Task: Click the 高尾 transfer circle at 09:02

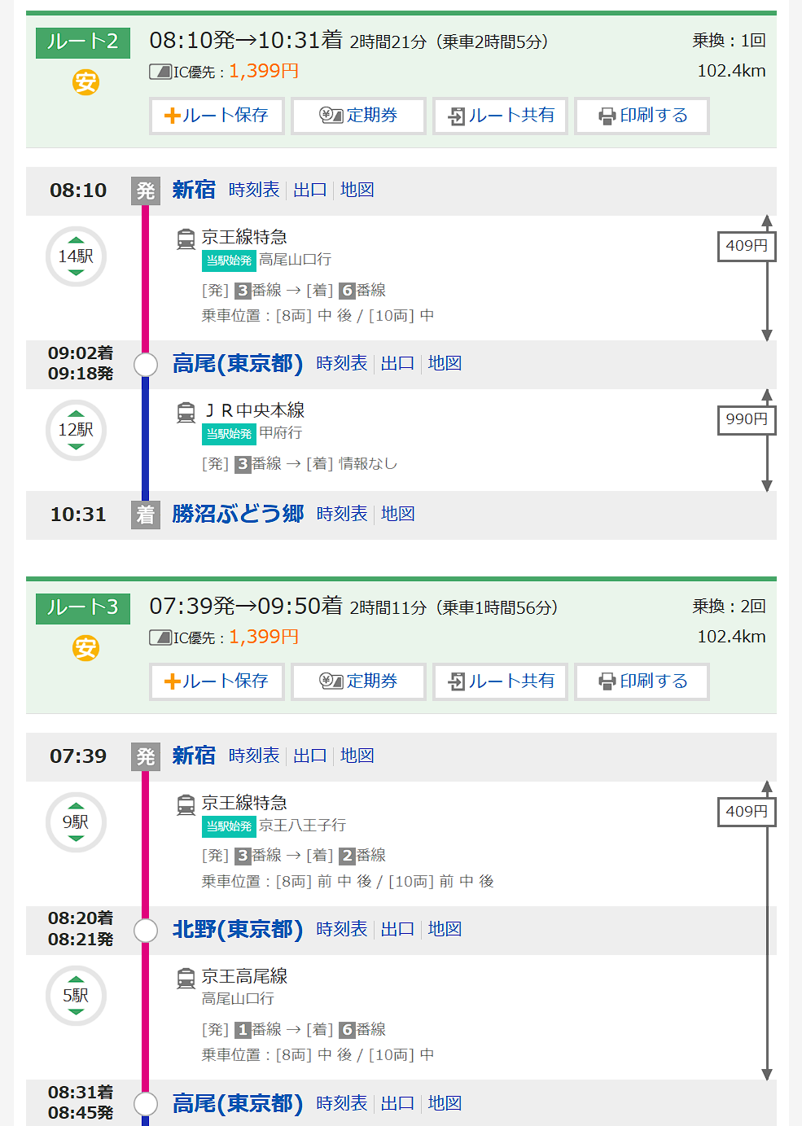Action: (x=146, y=364)
